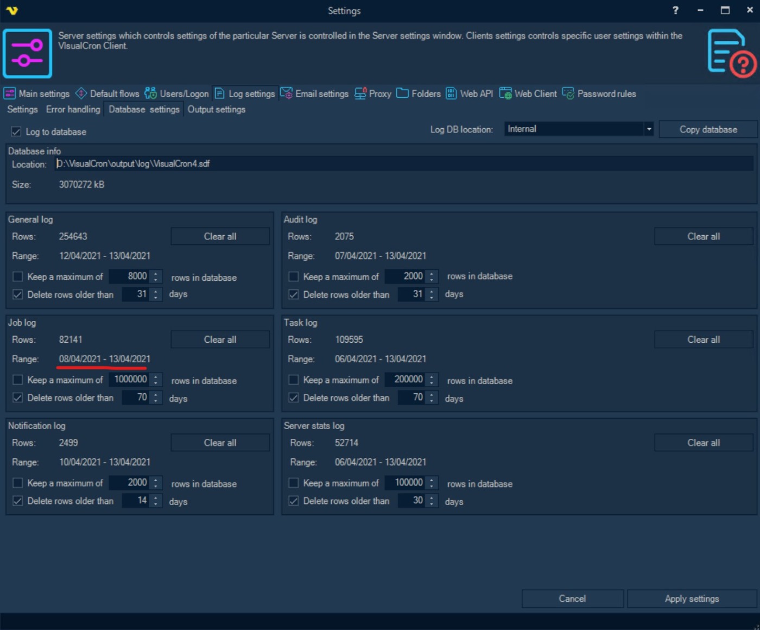Click Job log maximum rows spinner arrows
760x630 pixels.
coord(156,380)
